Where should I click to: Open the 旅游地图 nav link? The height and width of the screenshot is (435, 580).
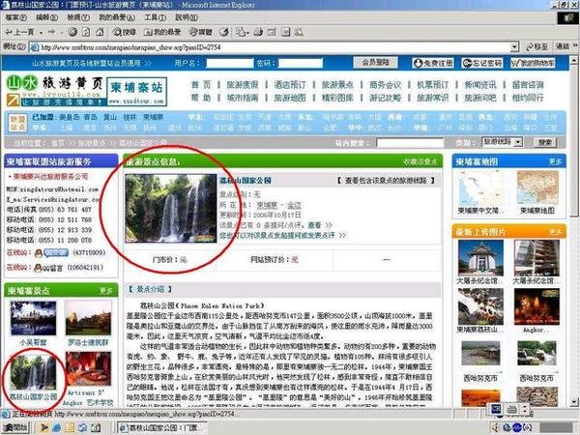click(290, 98)
